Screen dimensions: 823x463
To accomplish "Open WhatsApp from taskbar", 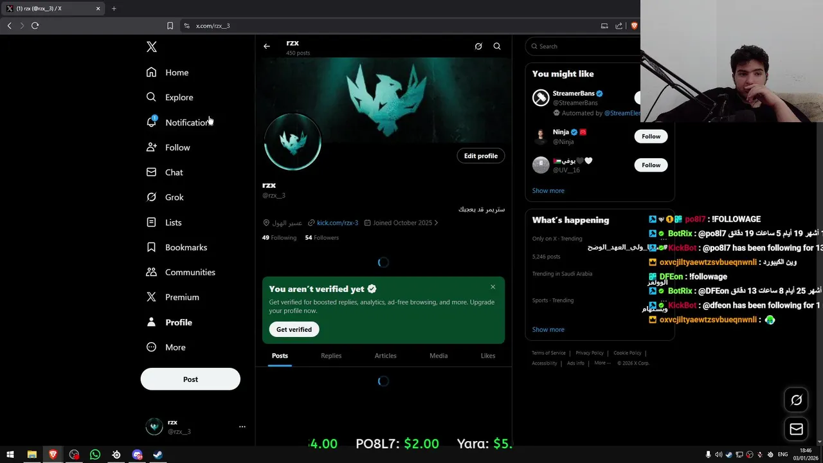I will pyautogui.click(x=95, y=455).
